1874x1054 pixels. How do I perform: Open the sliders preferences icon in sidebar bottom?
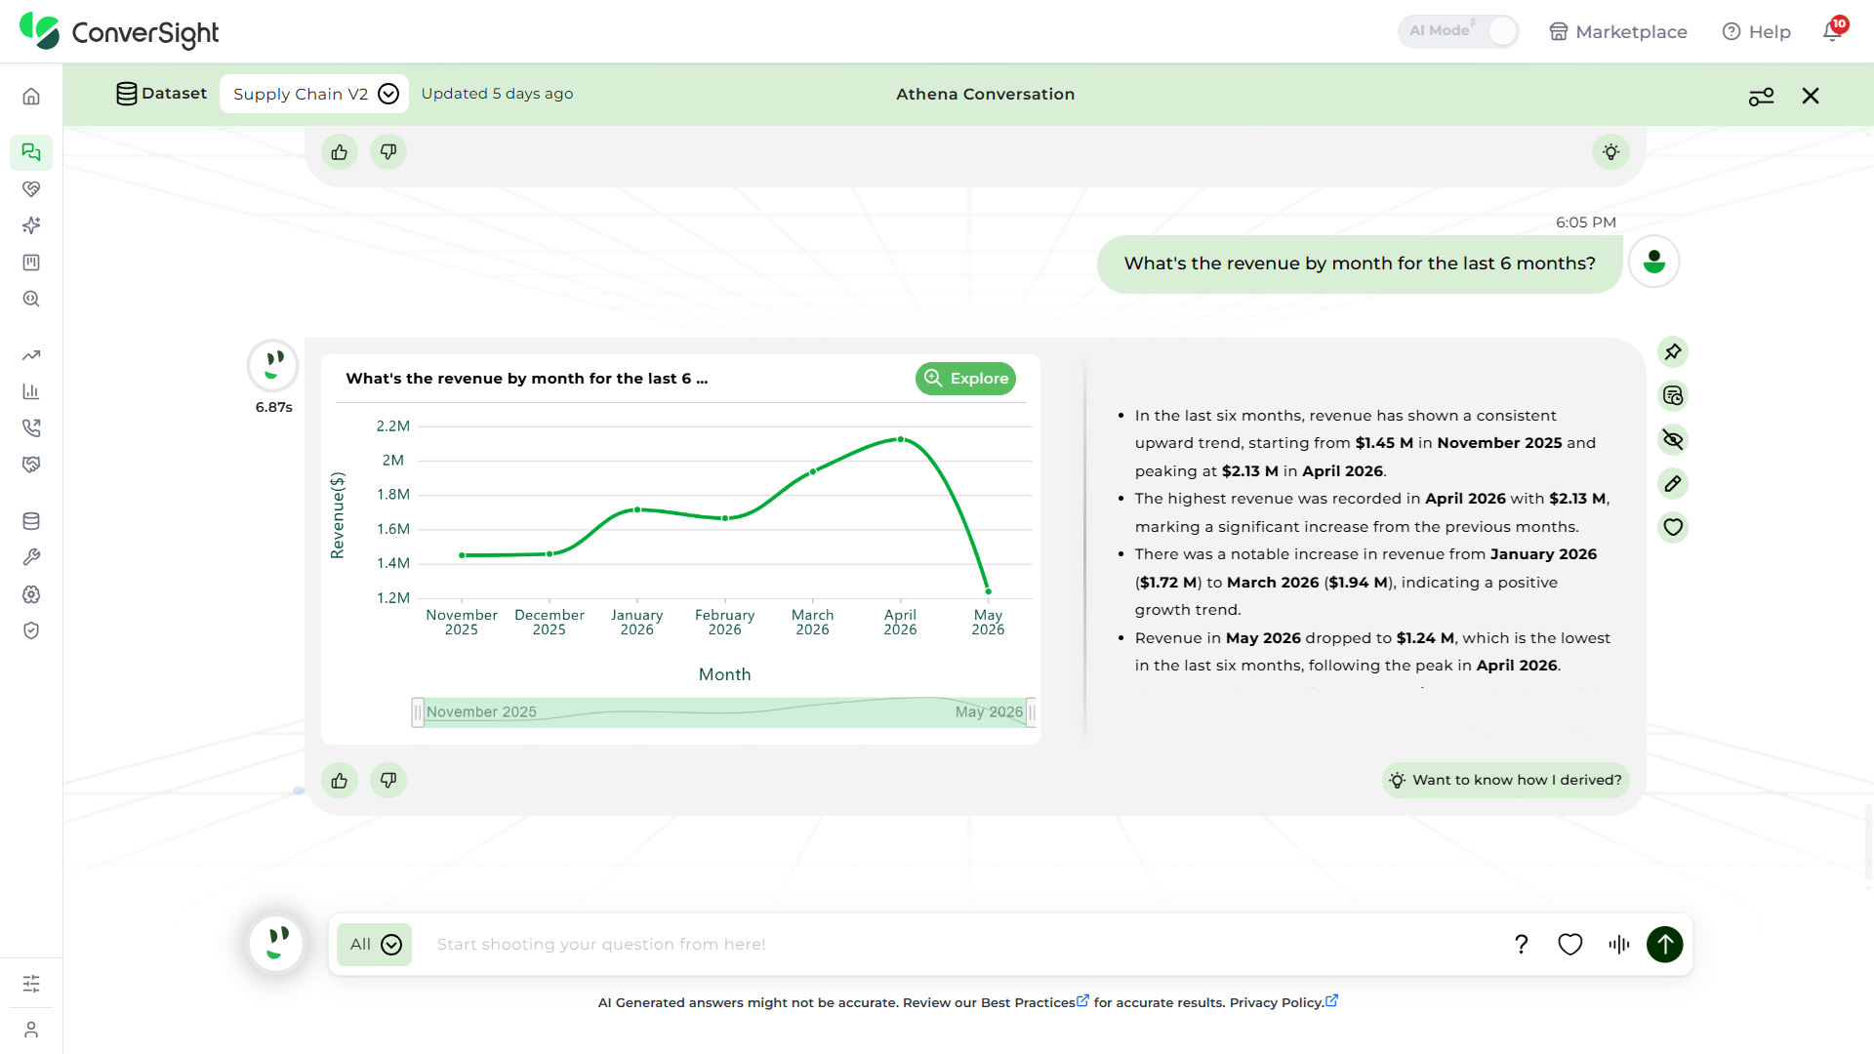tap(31, 984)
